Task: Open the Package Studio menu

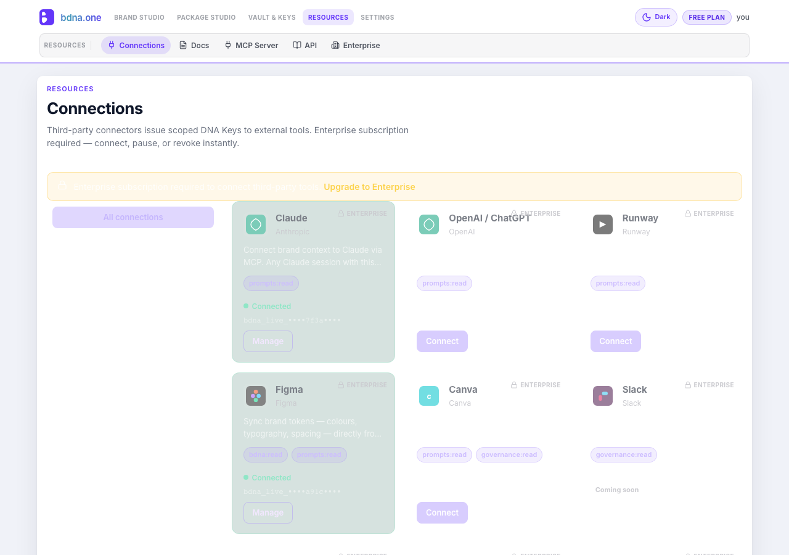Action: (x=206, y=17)
